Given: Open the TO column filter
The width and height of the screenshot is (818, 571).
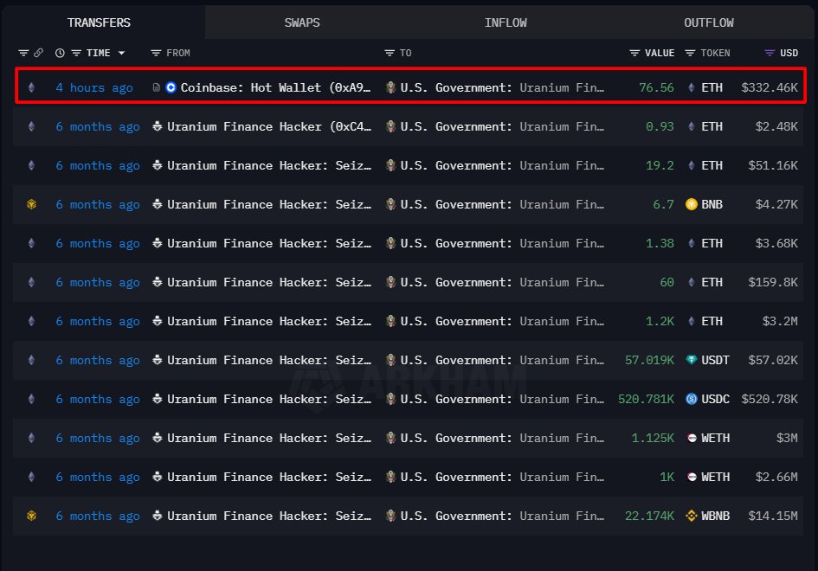Looking at the screenshot, I should [x=390, y=53].
